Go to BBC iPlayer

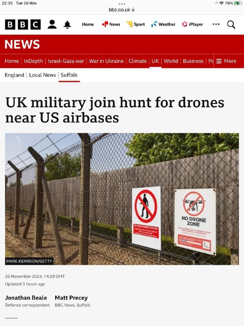(192, 24)
